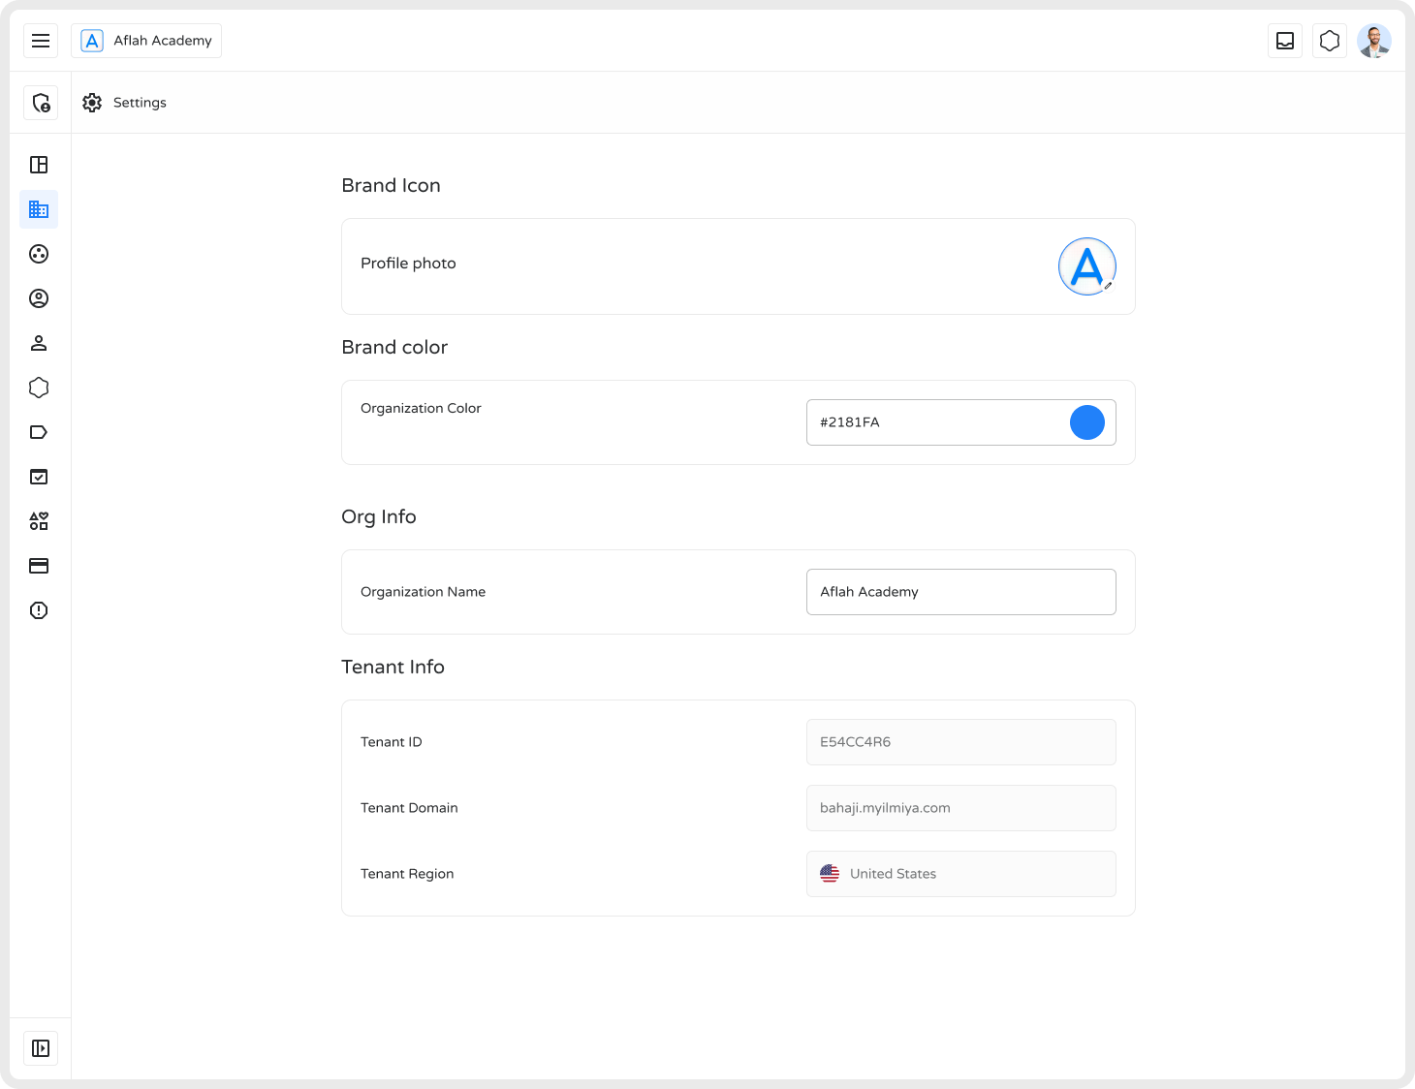This screenshot has width=1415, height=1089.
Task: Open the dashboard layout icon in sidebar
Action: click(x=39, y=165)
